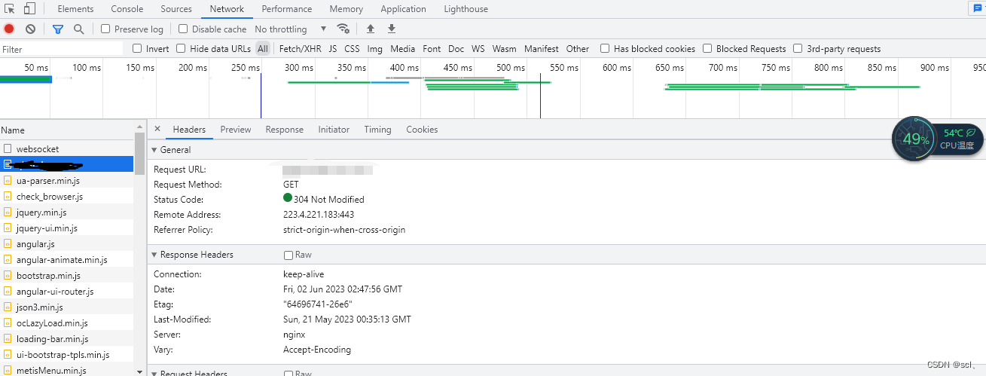Toggle the network filter funnel icon
The image size is (986, 376).
58,29
